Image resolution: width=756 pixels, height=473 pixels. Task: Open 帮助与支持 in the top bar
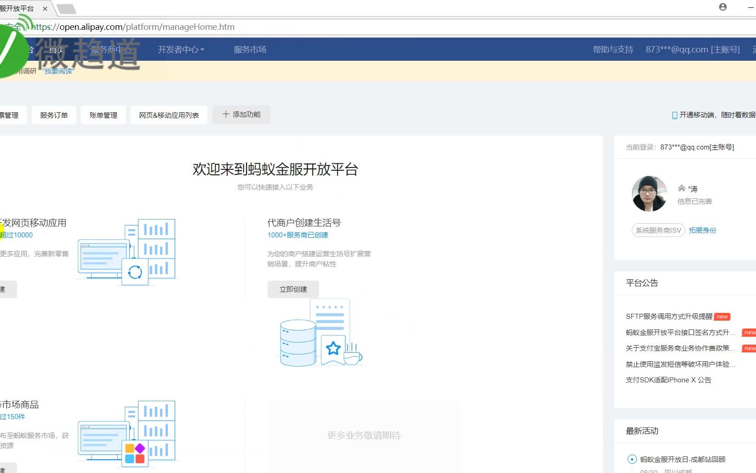[x=613, y=49]
